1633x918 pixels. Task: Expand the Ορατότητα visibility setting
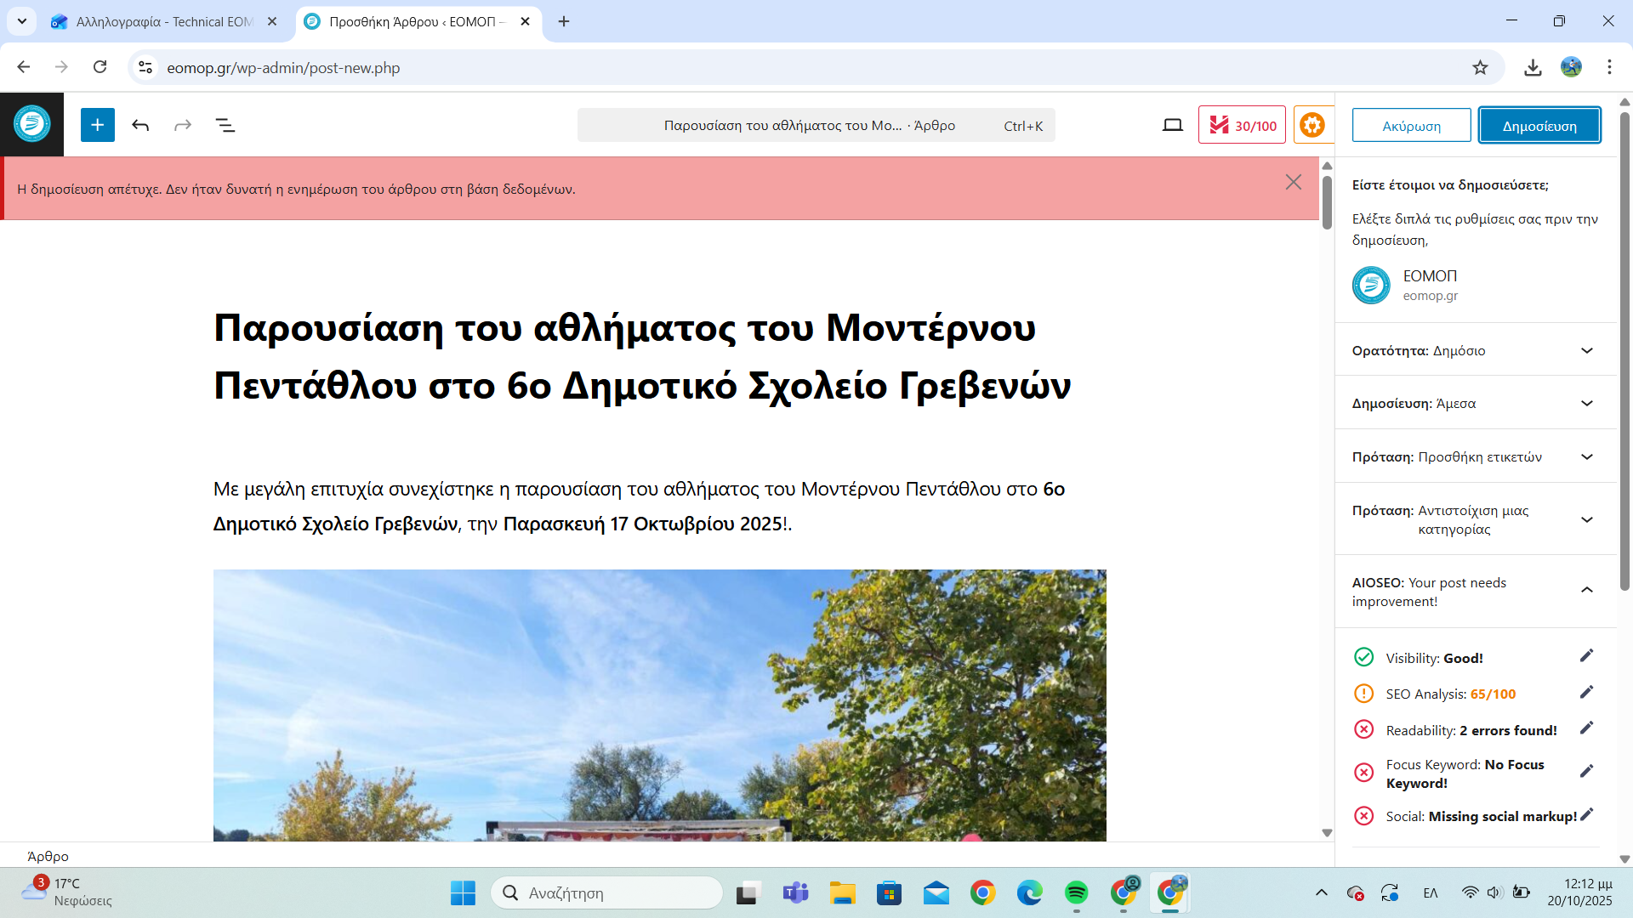pyautogui.click(x=1586, y=350)
